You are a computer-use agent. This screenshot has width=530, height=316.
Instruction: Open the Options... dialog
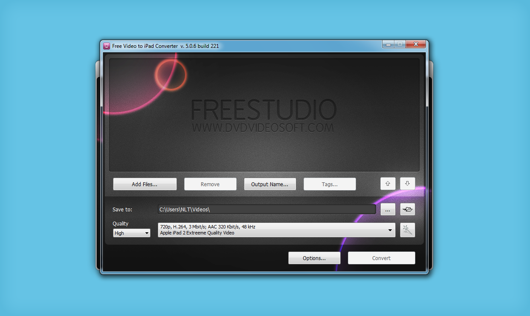tap(314, 258)
